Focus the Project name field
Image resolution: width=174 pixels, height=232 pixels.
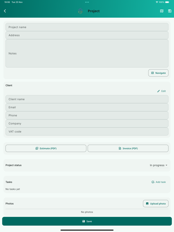pos(87,27)
